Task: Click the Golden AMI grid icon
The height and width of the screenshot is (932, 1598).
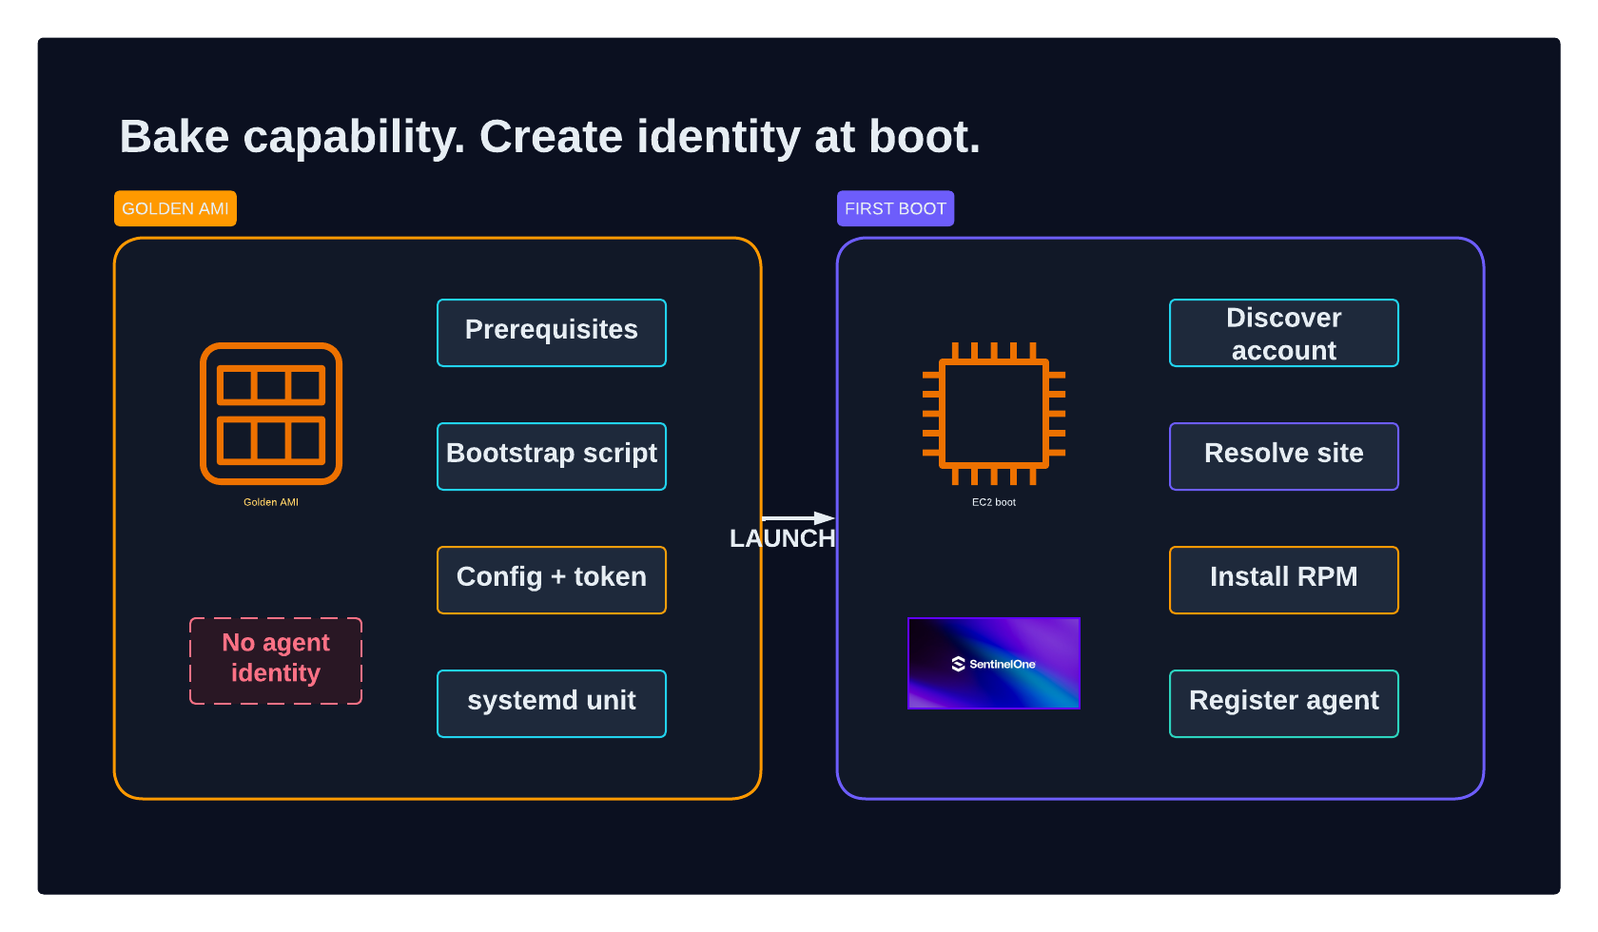Action: click(271, 414)
